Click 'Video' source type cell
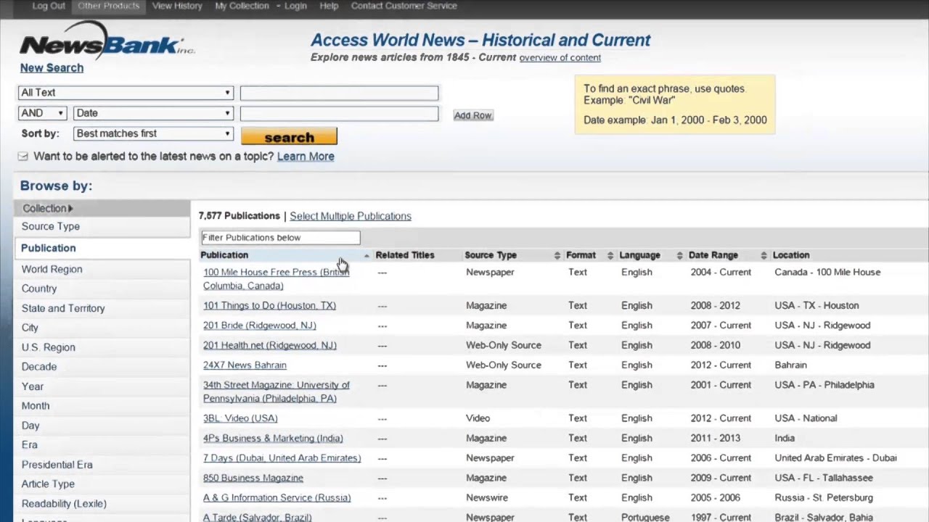Screen dimensions: 929x522 pyautogui.click(x=478, y=418)
